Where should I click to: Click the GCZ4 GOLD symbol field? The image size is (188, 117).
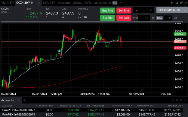tap(5, 10)
